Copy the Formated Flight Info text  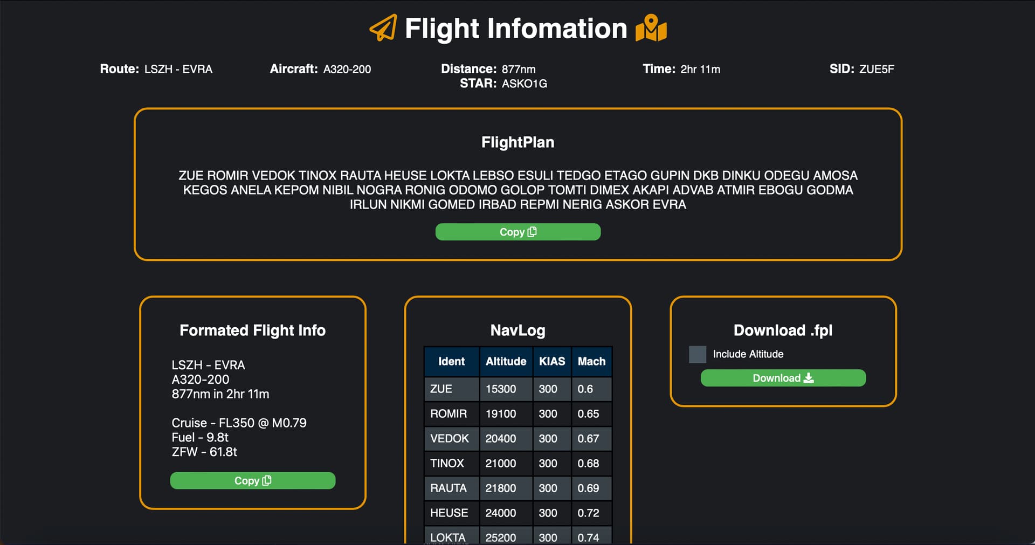click(253, 481)
